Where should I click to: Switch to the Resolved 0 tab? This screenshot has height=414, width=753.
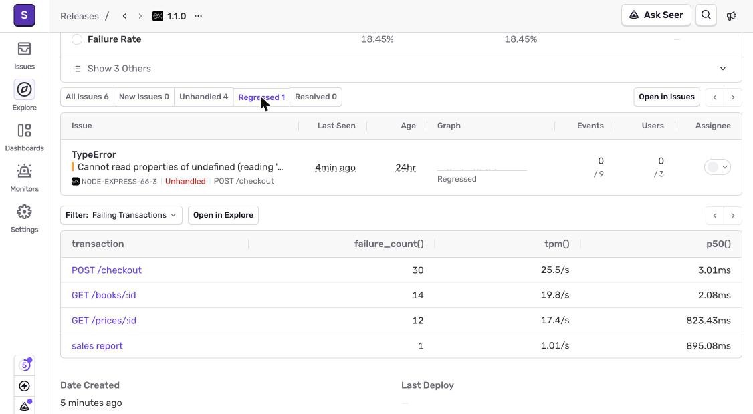coord(316,97)
